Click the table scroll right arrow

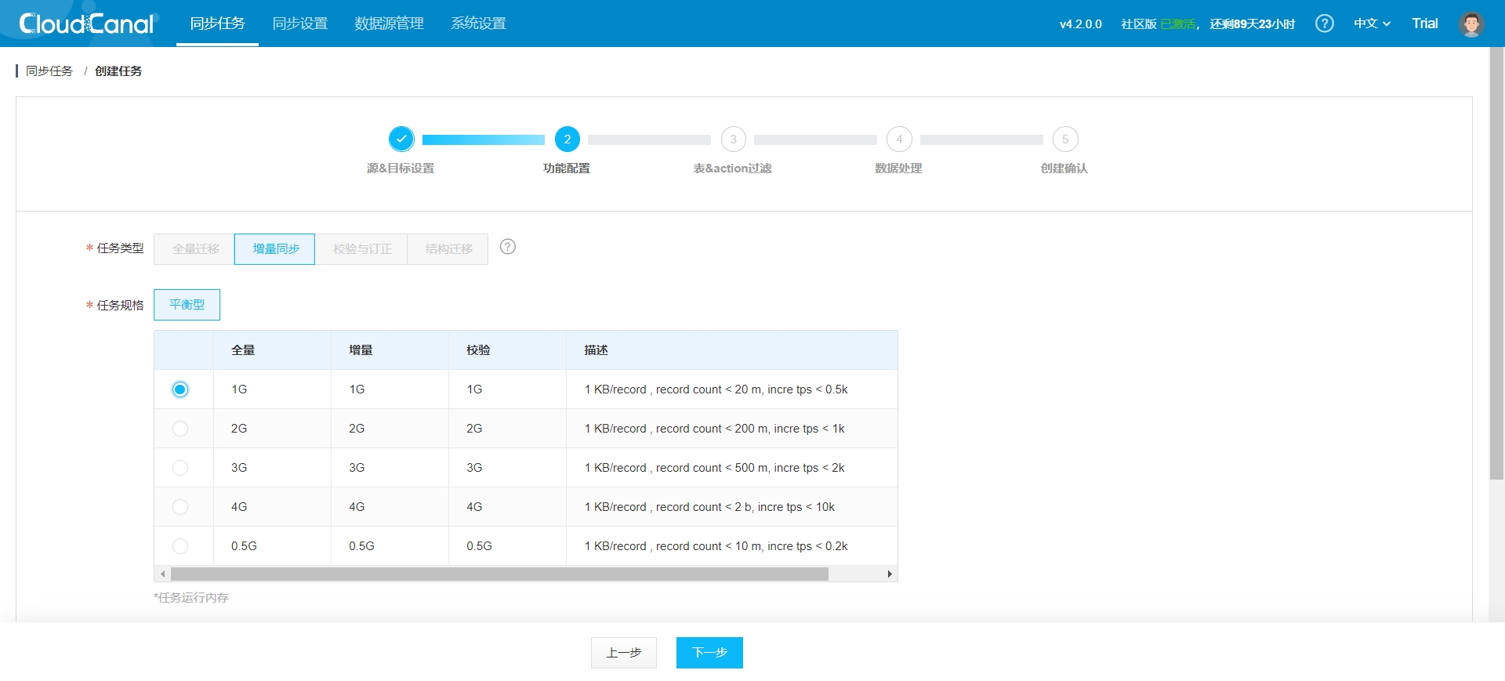(x=890, y=574)
